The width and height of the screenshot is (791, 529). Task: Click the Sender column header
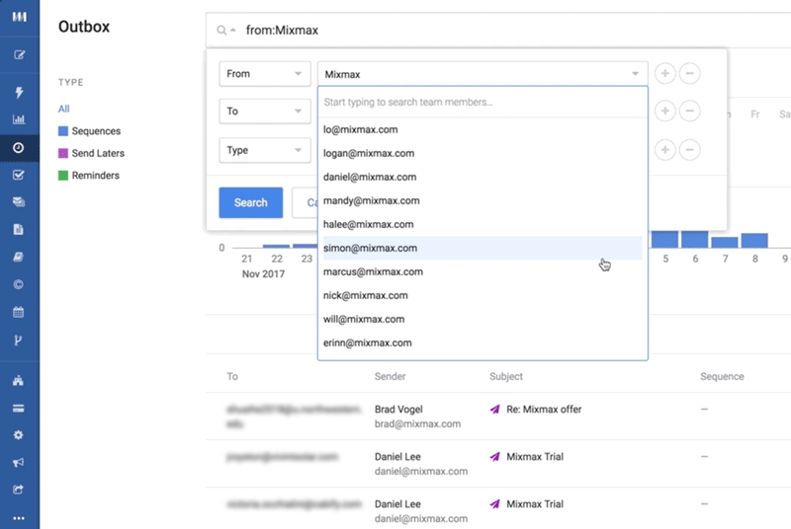click(390, 376)
